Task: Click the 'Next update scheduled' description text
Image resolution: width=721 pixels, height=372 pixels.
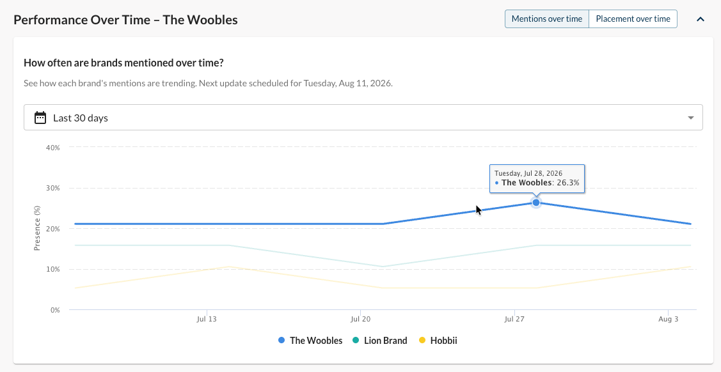Action: tap(209, 84)
